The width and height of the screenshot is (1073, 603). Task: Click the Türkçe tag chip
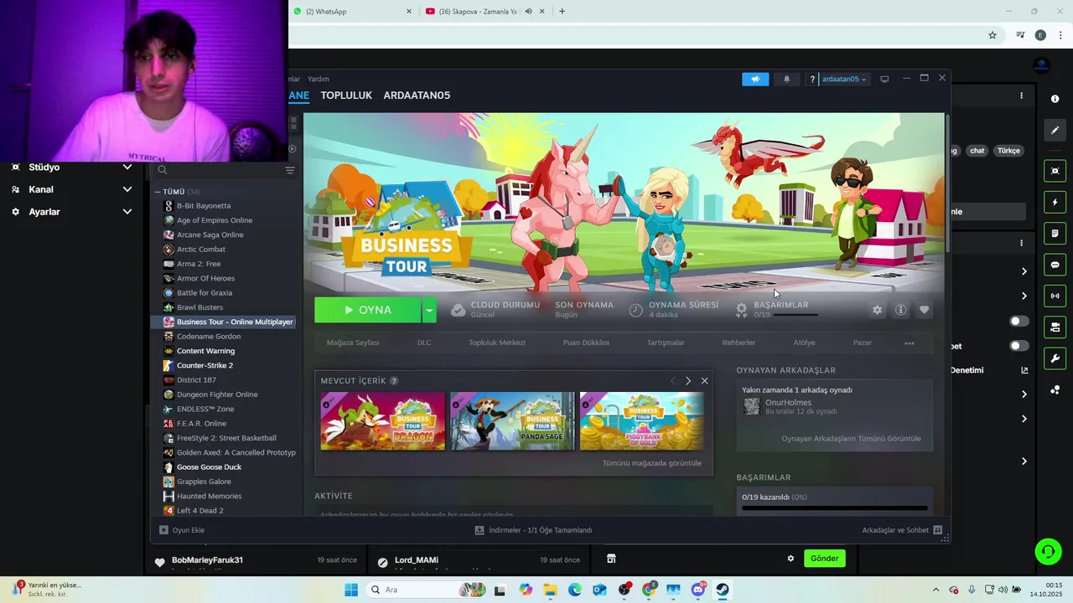click(1008, 151)
